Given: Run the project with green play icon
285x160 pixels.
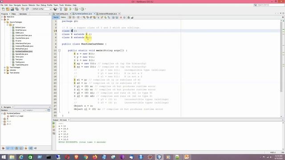Looking at the screenshot, I should [x=70, y=9].
